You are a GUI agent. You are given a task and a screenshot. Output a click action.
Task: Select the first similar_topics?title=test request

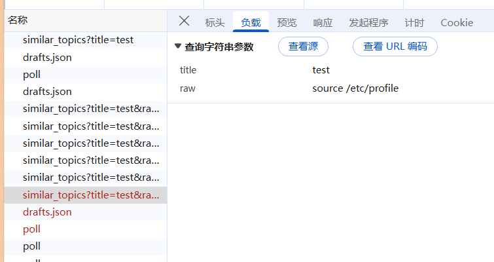(x=78, y=40)
